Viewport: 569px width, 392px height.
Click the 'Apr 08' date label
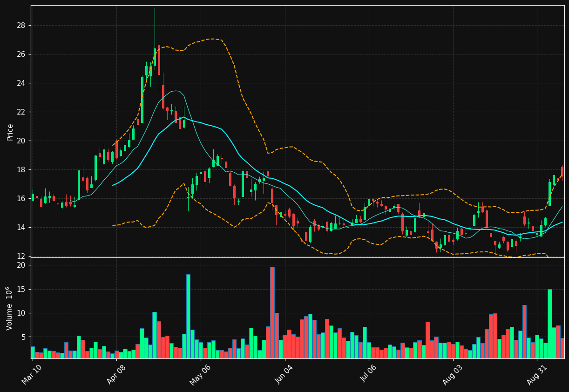(x=116, y=375)
